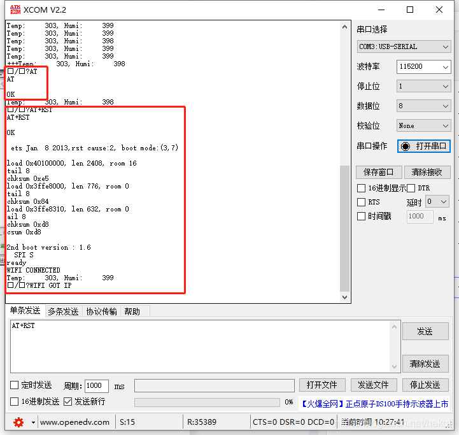Click the file send progress bar
The height and width of the screenshot is (435, 459).
click(207, 402)
